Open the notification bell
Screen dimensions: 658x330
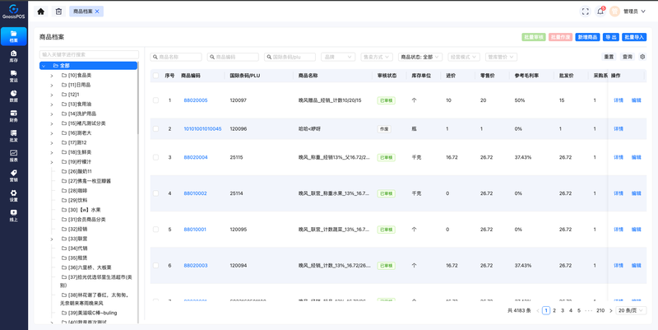tap(600, 12)
